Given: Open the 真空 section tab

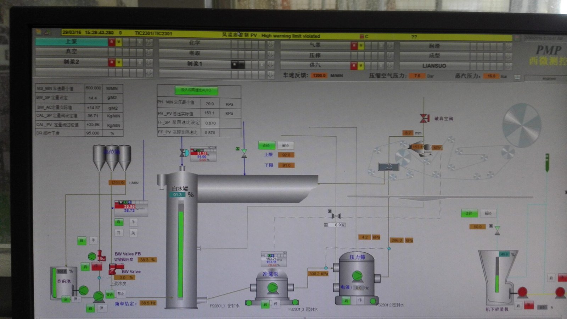Looking at the screenshot, I should 71,51.
